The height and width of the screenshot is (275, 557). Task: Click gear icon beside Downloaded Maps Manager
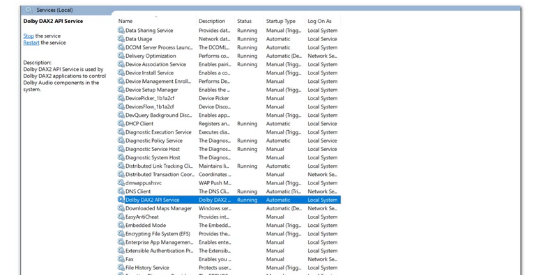(x=121, y=208)
